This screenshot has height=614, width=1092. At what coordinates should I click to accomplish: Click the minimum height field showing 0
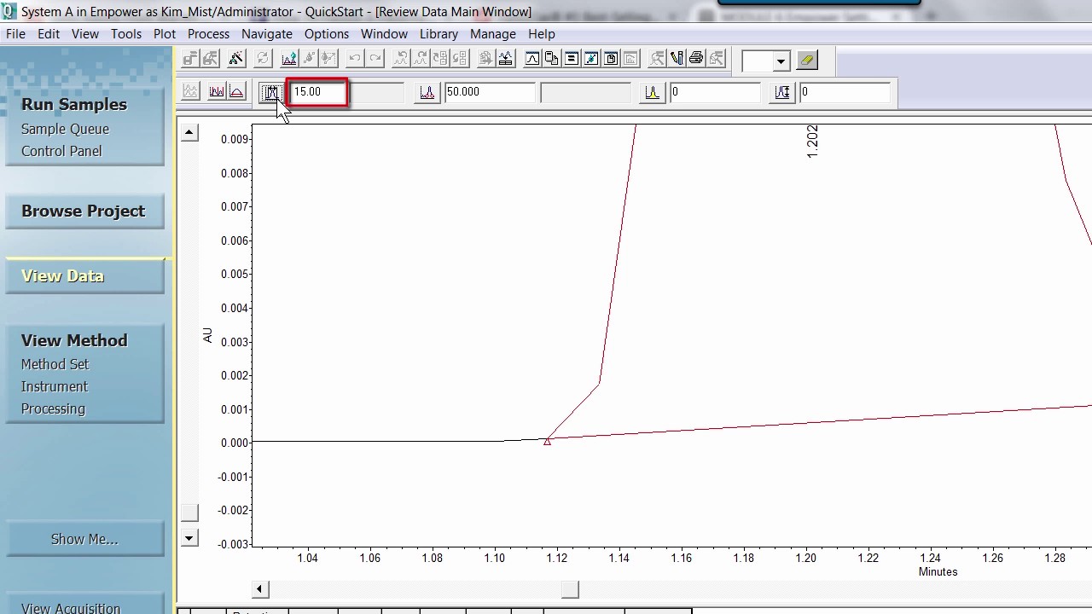[845, 92]
